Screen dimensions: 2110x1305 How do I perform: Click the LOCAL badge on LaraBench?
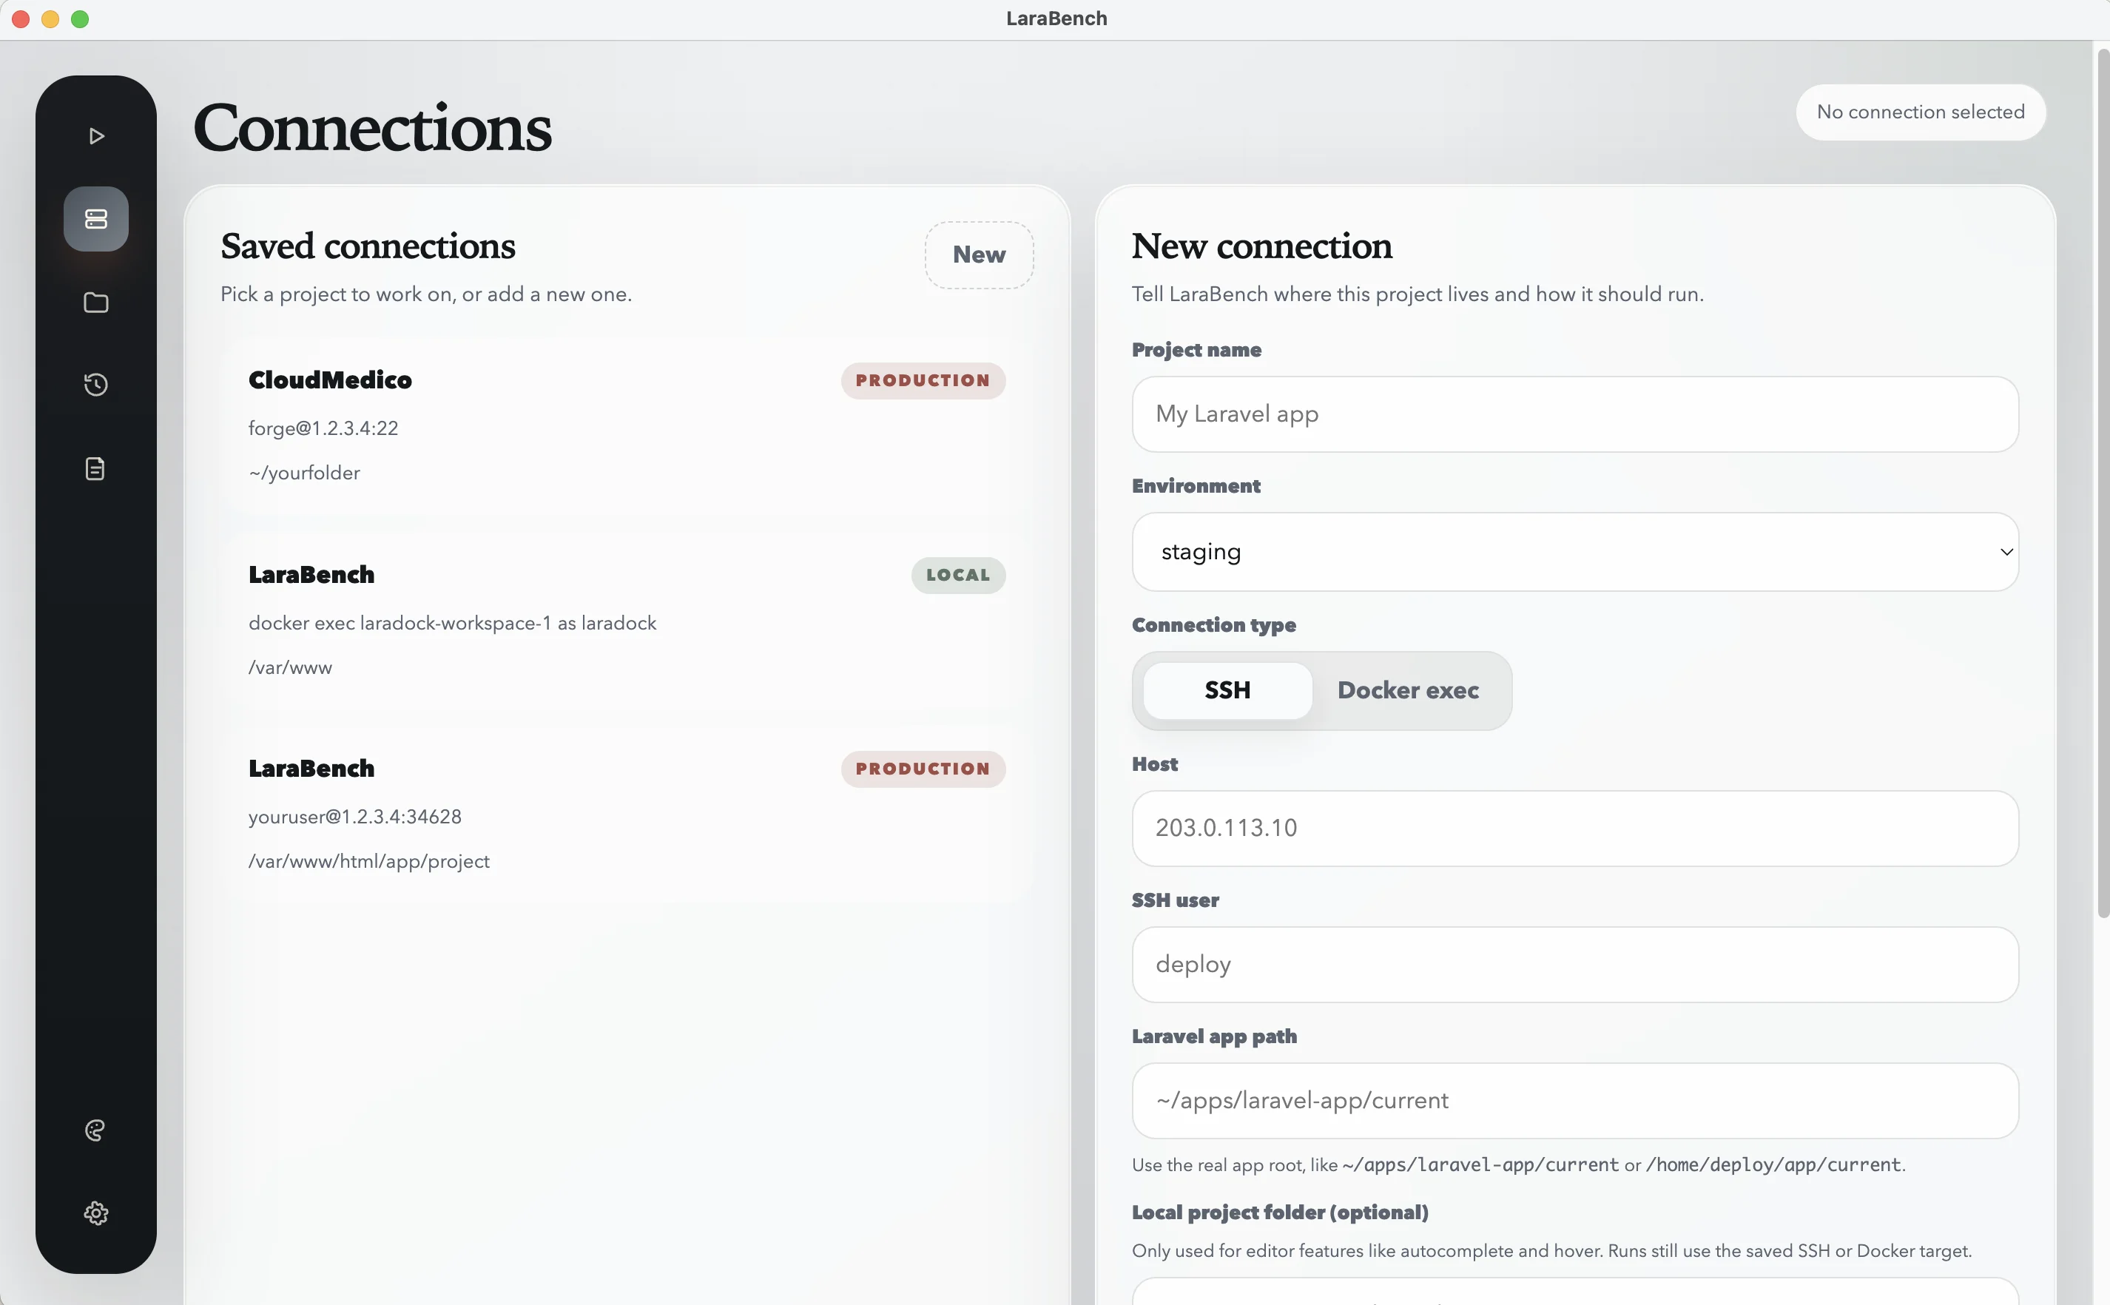coord(958,576)
